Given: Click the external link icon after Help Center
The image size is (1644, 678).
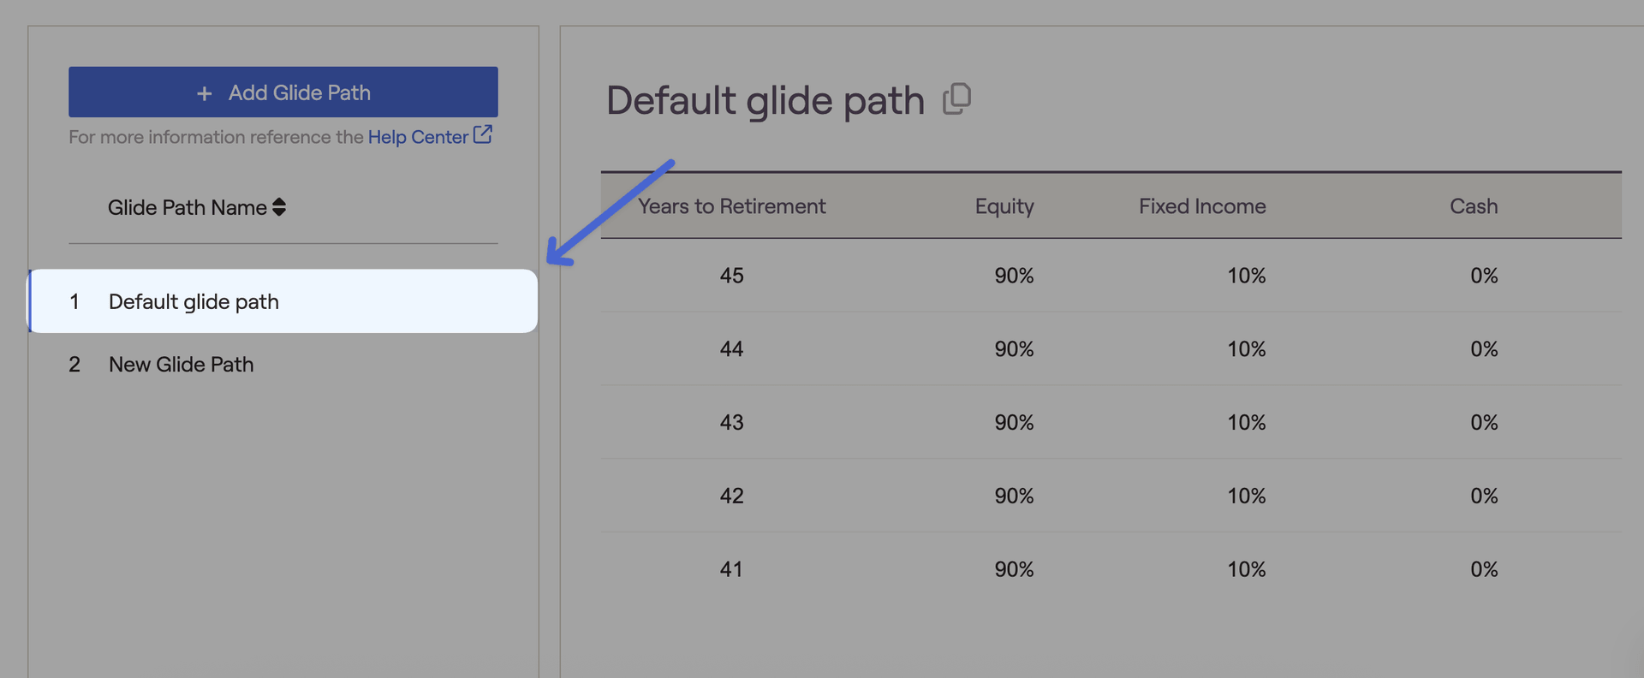Looking at the screenshot, I should point(483,134).
